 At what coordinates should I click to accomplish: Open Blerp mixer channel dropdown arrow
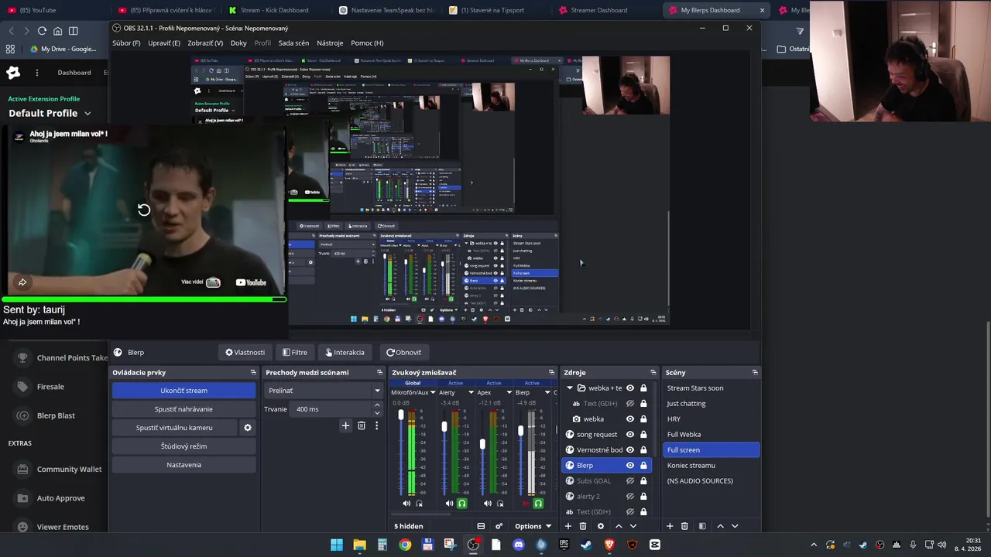[547, 392]
